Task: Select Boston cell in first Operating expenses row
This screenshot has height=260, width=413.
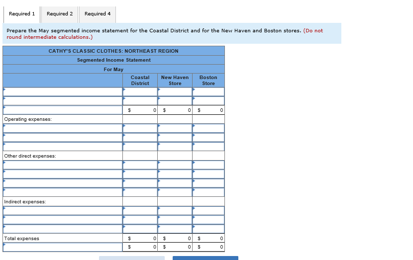Action: pyautogui.click(x=208, y=128)
